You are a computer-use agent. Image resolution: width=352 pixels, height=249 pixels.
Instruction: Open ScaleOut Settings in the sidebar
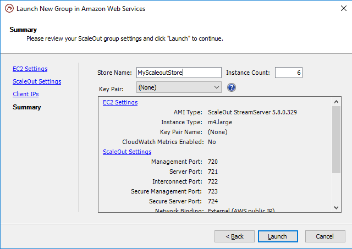(37, 81)
